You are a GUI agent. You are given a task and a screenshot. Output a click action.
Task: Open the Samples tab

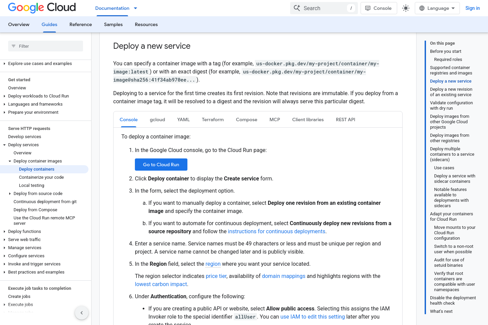[x=113, y=24]
